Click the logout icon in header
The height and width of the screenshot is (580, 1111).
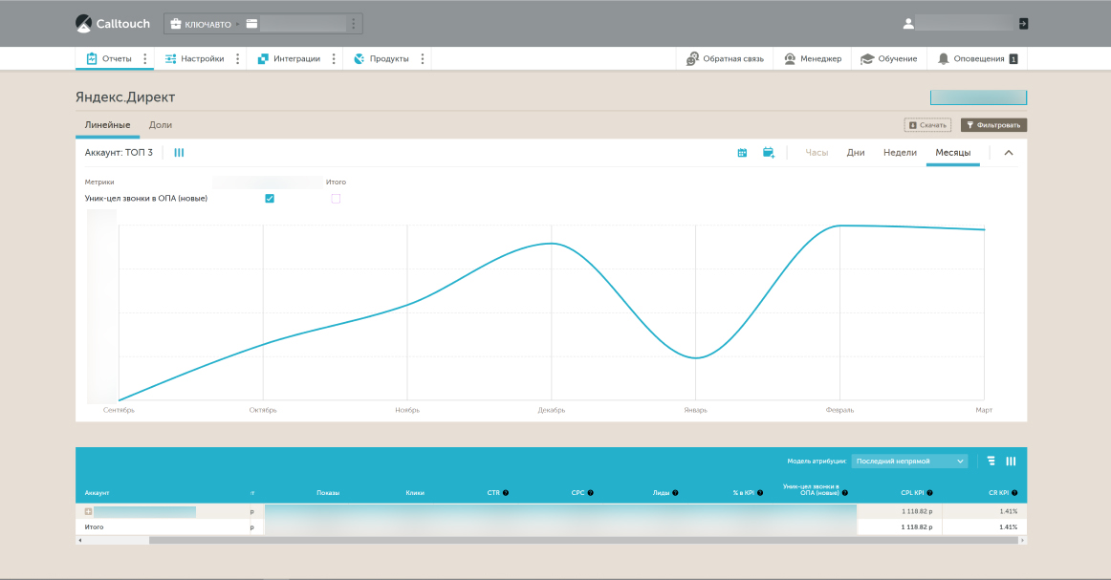pyautogui.click(x=1023, y=23)
